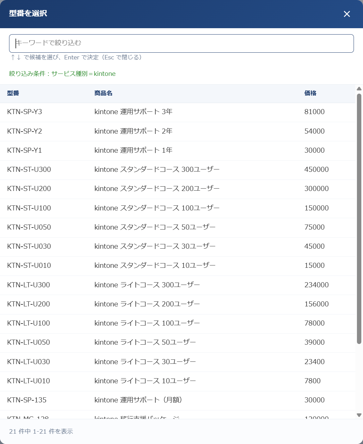Click kintone スタンダードコース 50ユーザー

click(x=155, y=227)
